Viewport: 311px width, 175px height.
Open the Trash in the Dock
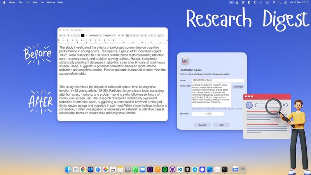pyautogui.click(x=243, y=170)
